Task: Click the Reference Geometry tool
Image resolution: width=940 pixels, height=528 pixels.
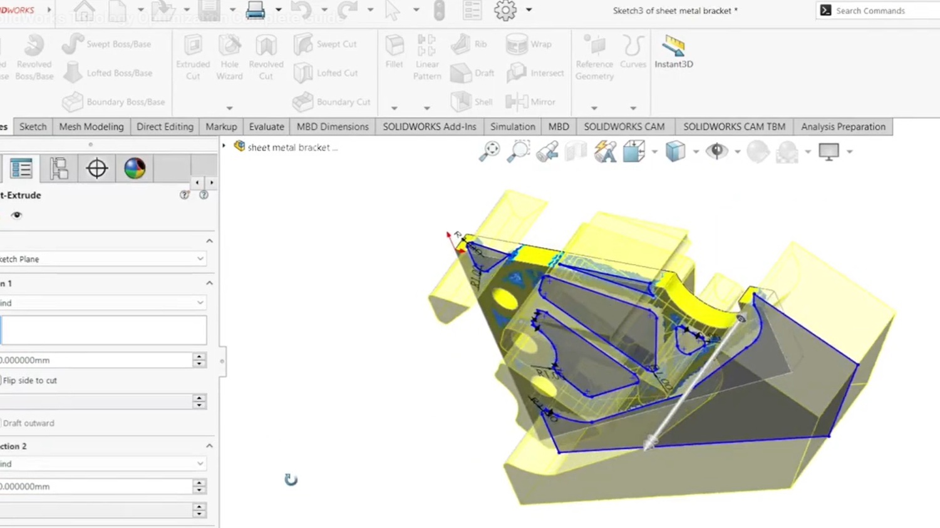Action: [594, 58]
